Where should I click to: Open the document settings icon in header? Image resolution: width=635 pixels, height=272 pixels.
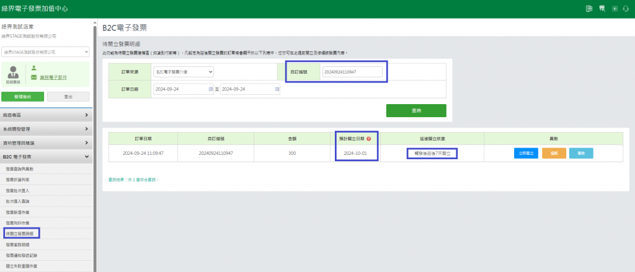(589, 9)
